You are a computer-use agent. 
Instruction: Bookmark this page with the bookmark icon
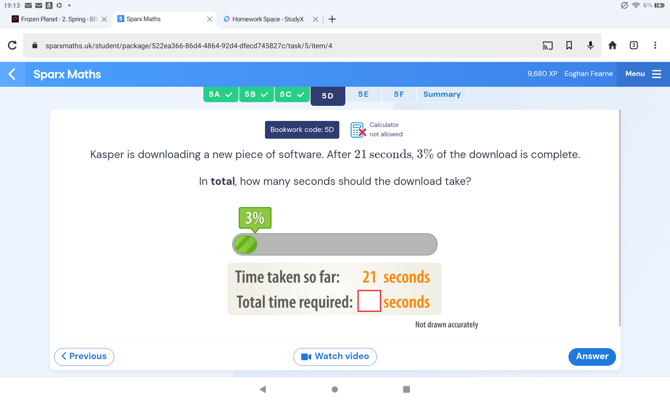[569, 45]
